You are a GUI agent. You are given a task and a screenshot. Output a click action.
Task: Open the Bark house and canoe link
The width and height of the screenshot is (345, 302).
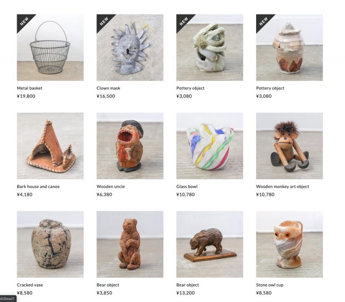click(38, 186)
